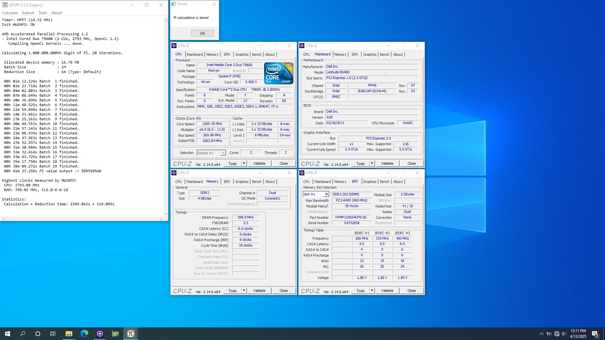Click GPUPI horizontal scrollbar right arrow
The width and height of the screenshot is (605, 340).
pos(161,219)
